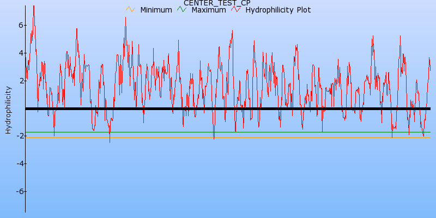Click the 6 tick label on y-axis
436x218 pixels.
(20, 25)
